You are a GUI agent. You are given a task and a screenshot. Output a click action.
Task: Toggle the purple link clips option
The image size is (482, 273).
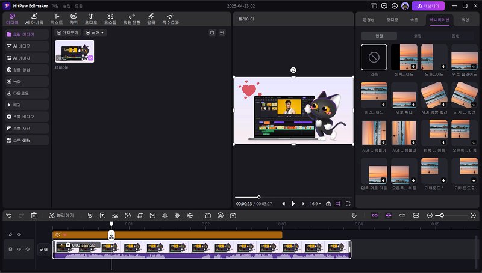click(374, 216)
